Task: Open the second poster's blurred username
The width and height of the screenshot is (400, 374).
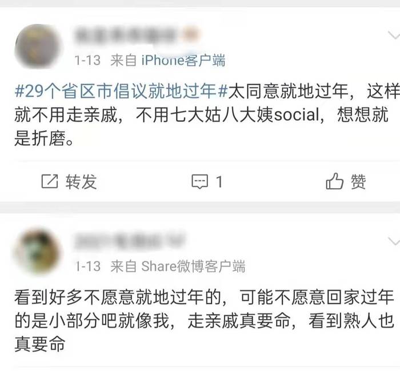Action: click(x=130, y=241)
